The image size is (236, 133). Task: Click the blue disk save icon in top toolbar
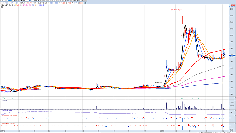[x=30, y=1]
